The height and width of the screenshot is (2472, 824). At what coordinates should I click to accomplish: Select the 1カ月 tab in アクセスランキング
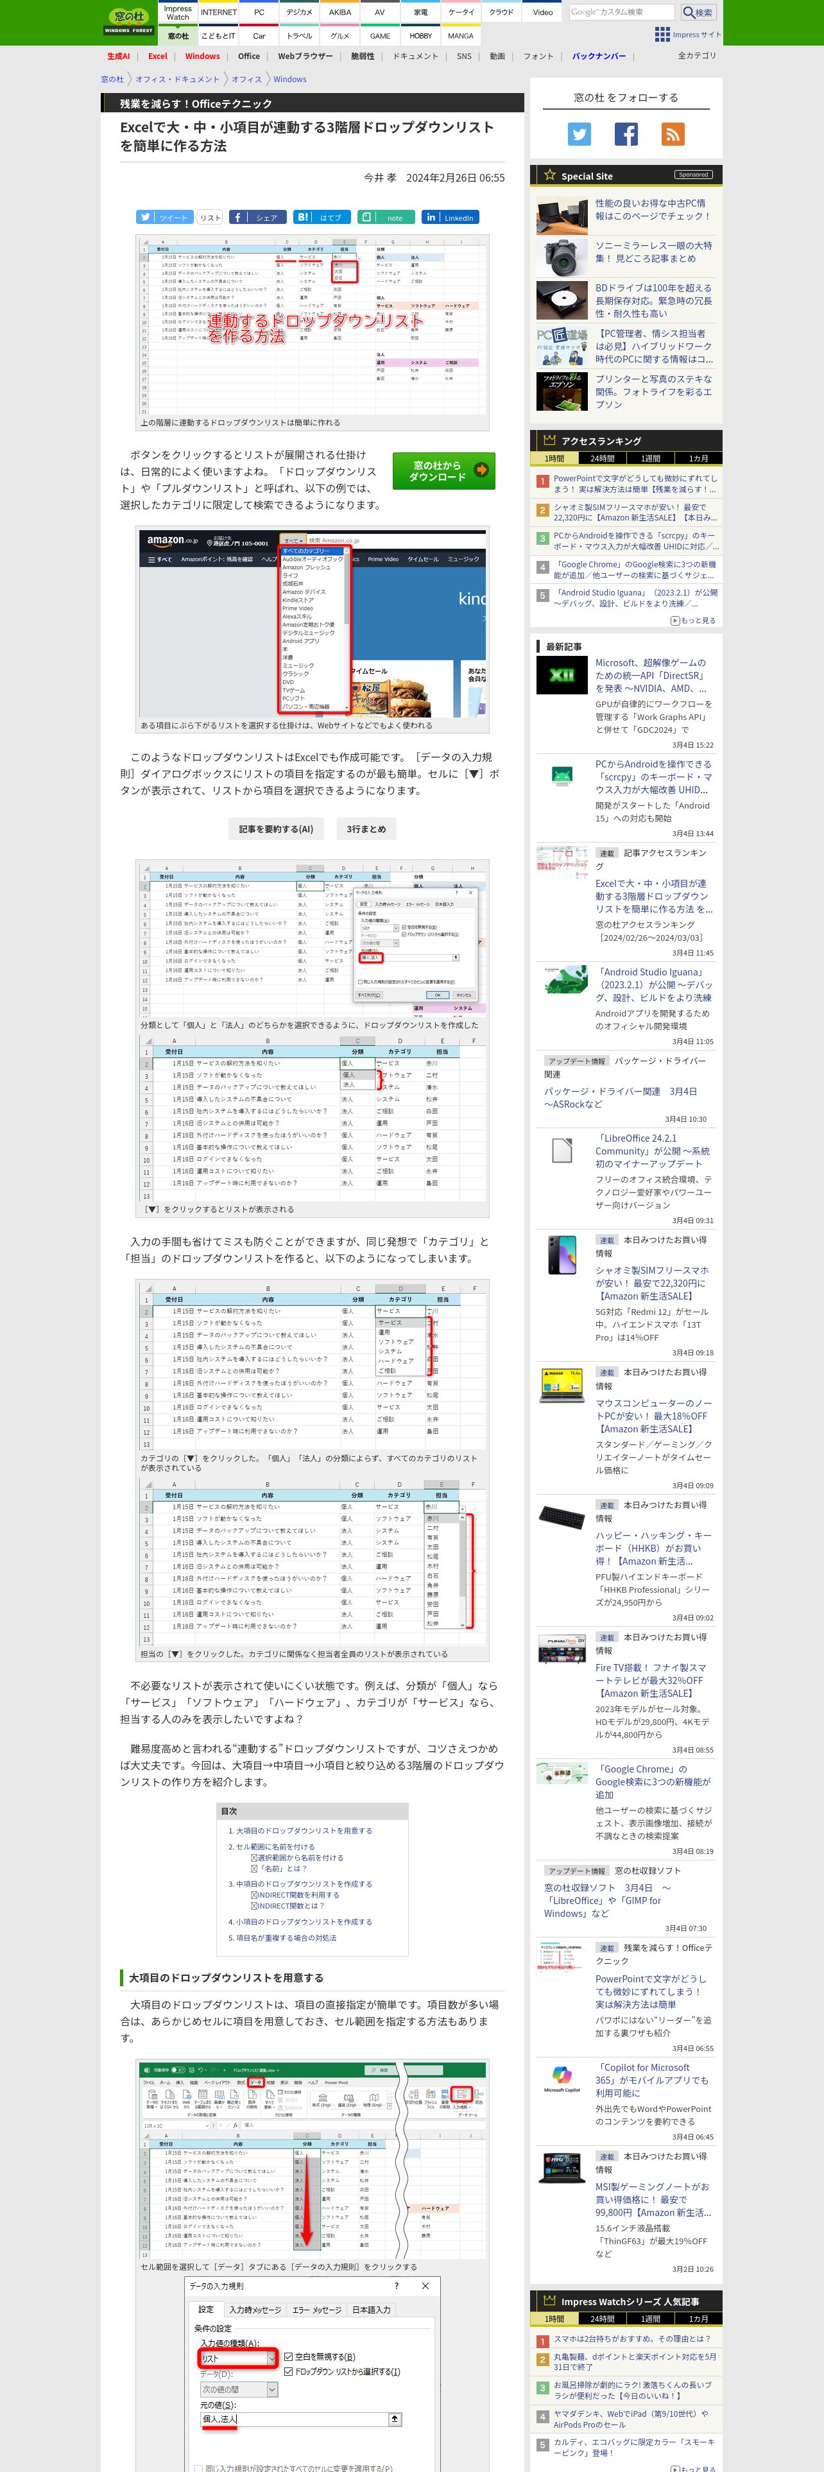[698, 459]
